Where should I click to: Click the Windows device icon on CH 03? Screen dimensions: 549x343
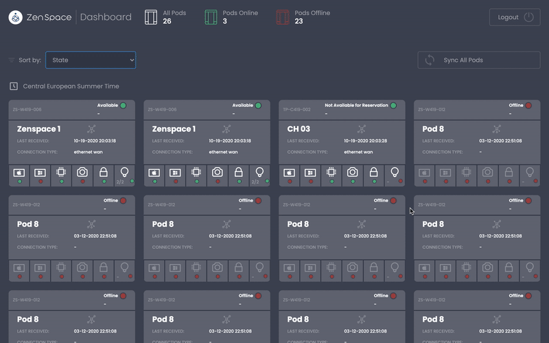(310, 173)
